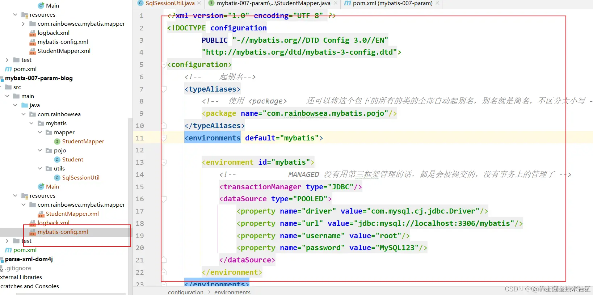Click the utils package folder icon
Screen dimensions: 593x295
coord(49,168)
